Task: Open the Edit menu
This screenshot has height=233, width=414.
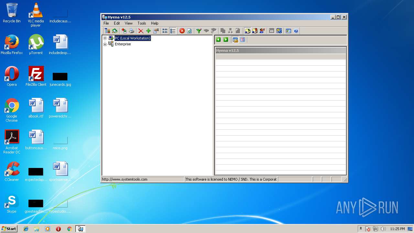Action: click(x=117, y=23)
